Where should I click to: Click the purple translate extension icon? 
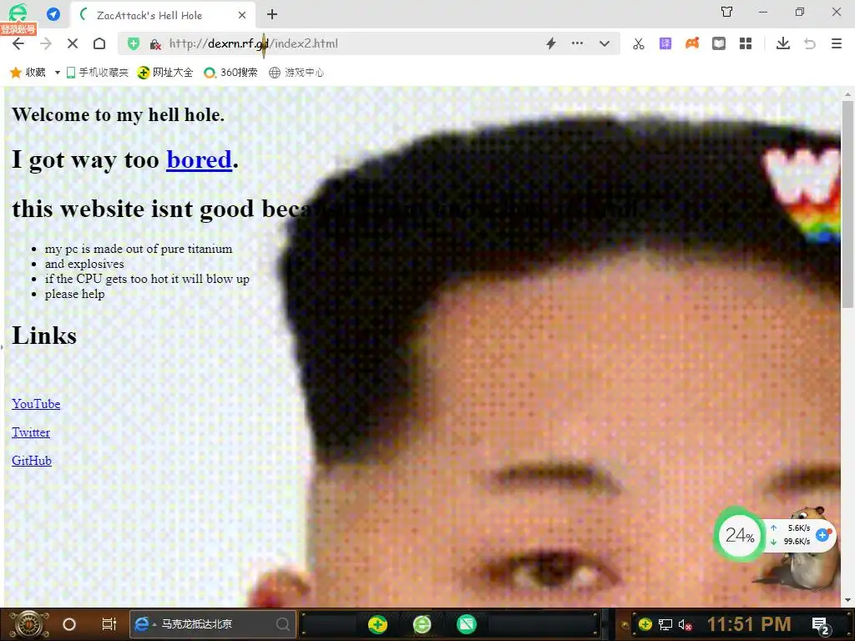click(665, 43)
